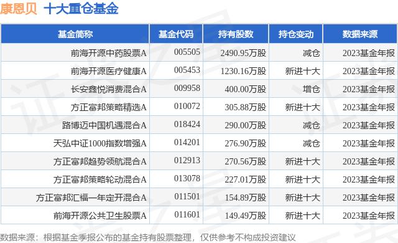Click holding value 154.89万股
The image size is (398, 243).
(x=246, y=198)
